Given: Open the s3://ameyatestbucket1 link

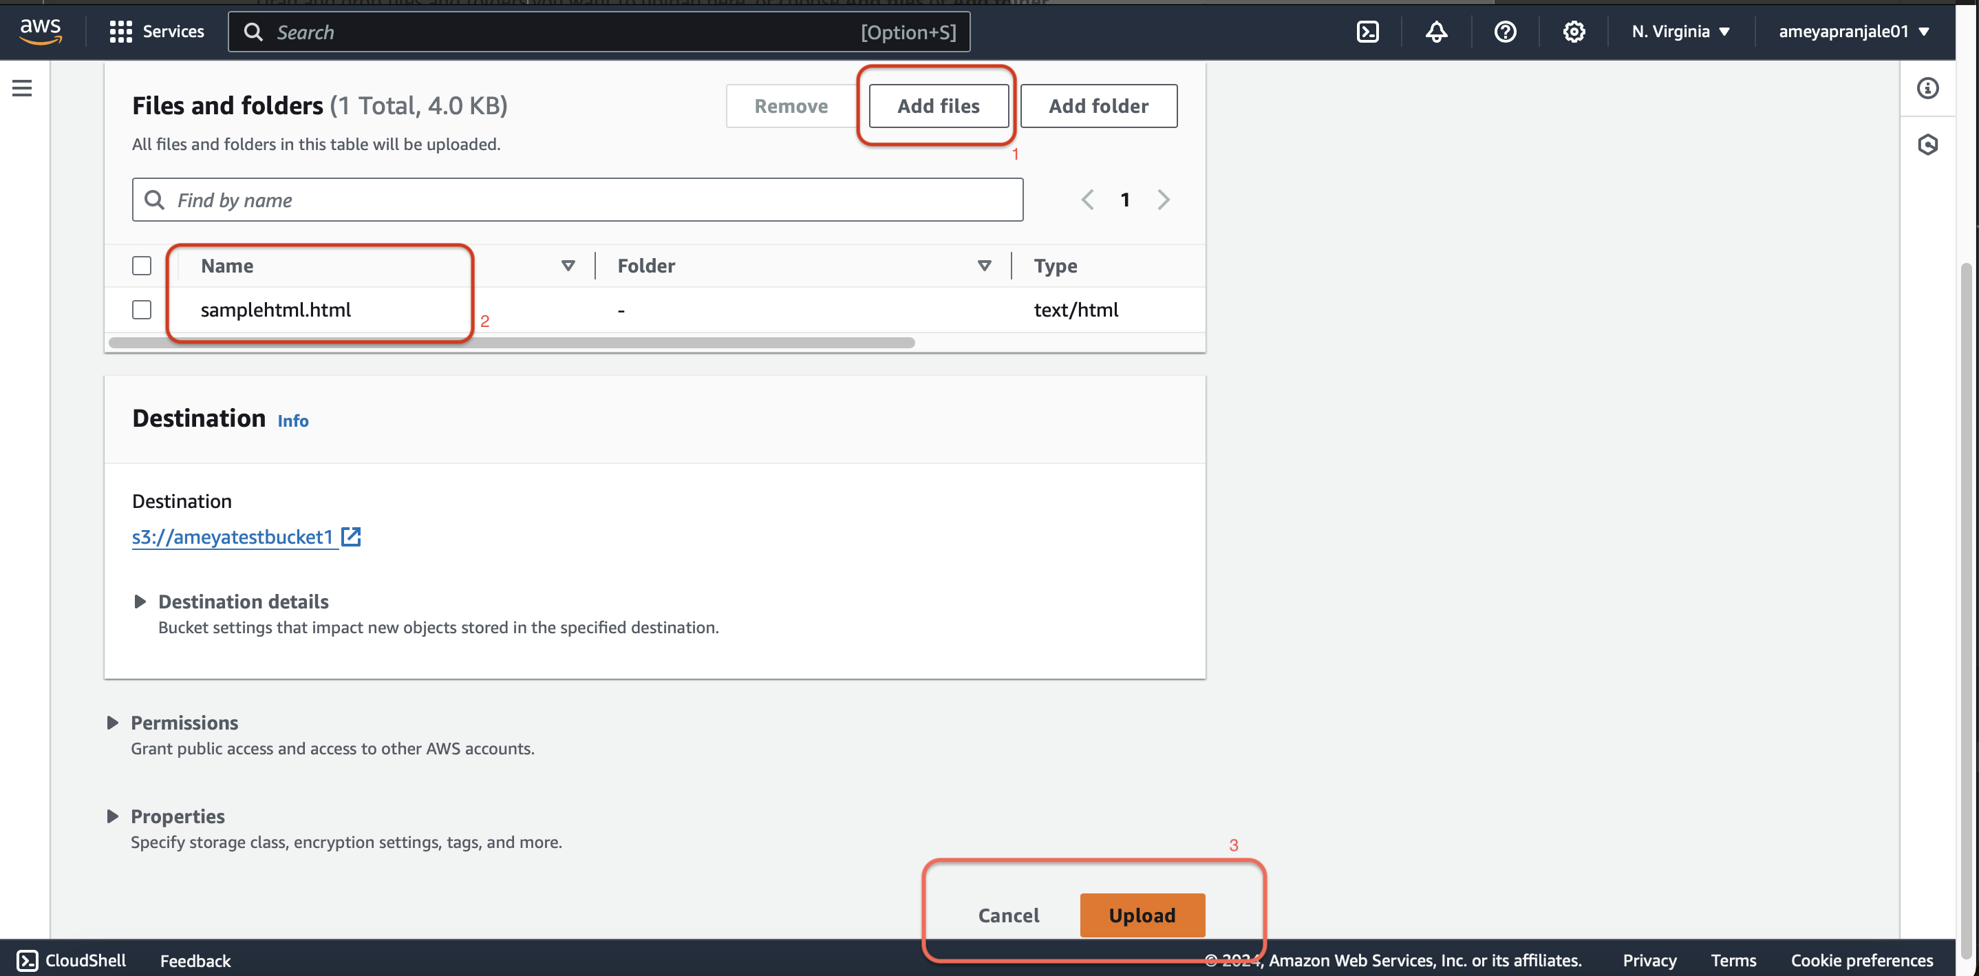Looking at the screenshot, I should point(233,536).
